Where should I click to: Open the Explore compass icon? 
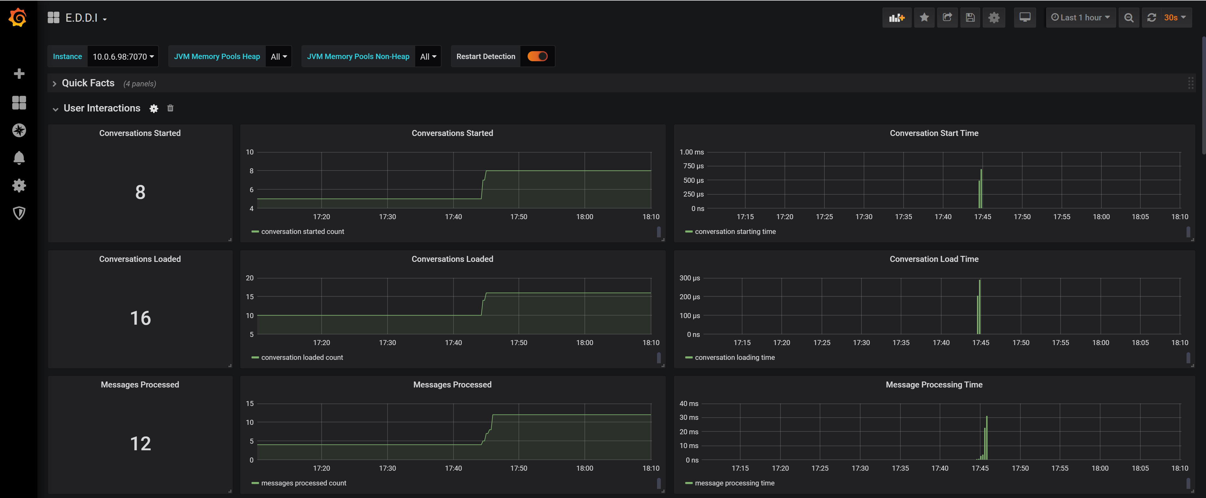[x=19, y=130]
